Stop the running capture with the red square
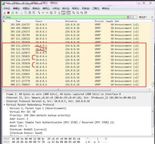Image resolution: width=155 pixels, height=144 pixels. coord(8,13)
